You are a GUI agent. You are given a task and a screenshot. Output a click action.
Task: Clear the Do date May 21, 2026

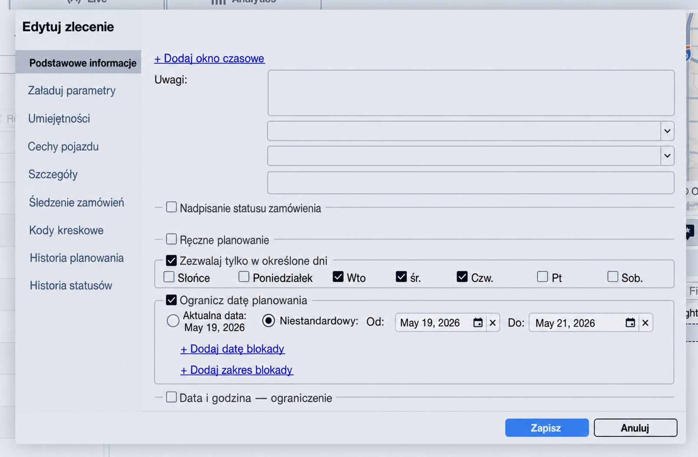click(x=645, y=323)
